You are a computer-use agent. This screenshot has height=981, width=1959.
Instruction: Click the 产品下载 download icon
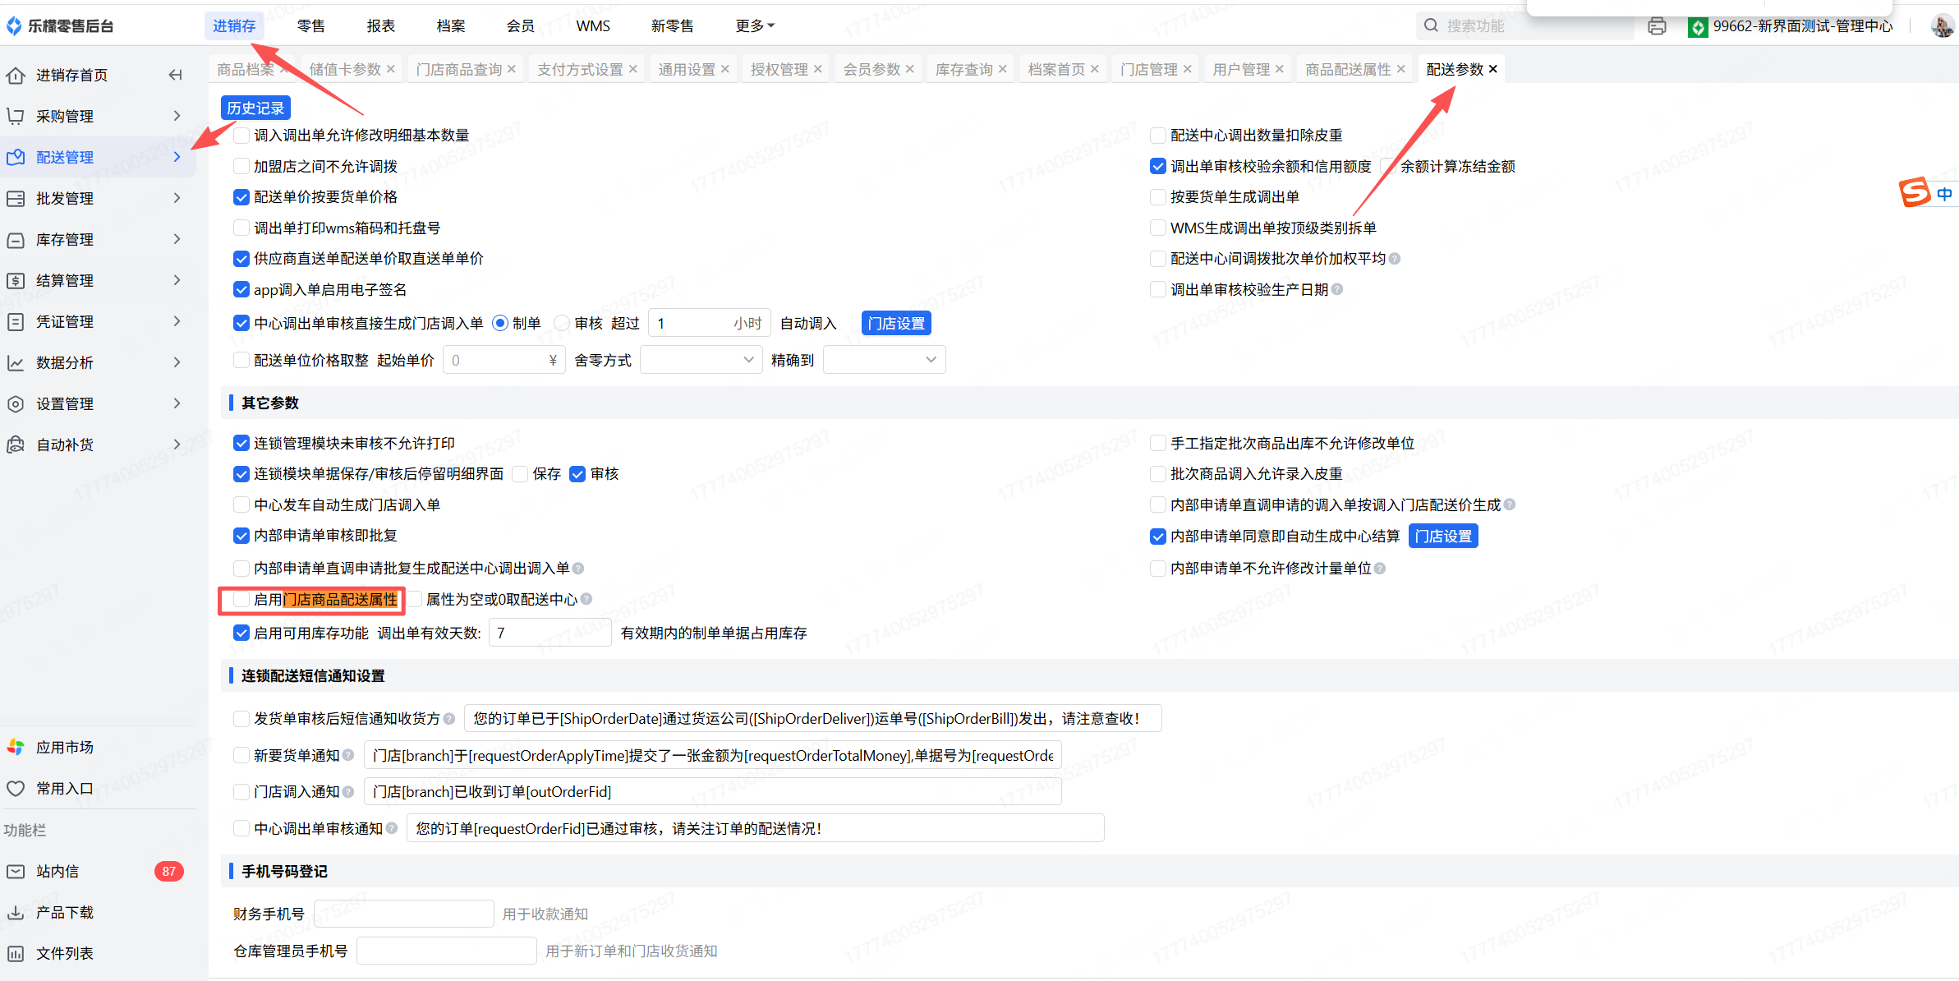point(16,912)
